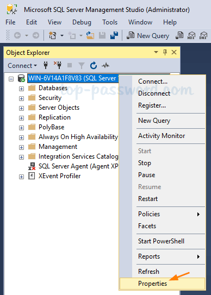Click the Open File folder icon in toolbar
The height and width of the screenshot is (295, 211).
(90, 35)
